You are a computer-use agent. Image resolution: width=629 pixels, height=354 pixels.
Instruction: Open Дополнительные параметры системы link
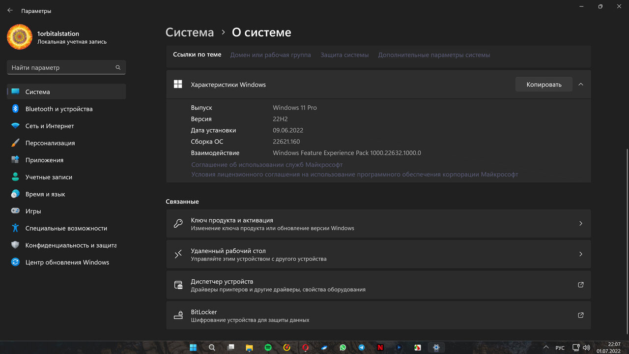(434, 55)
